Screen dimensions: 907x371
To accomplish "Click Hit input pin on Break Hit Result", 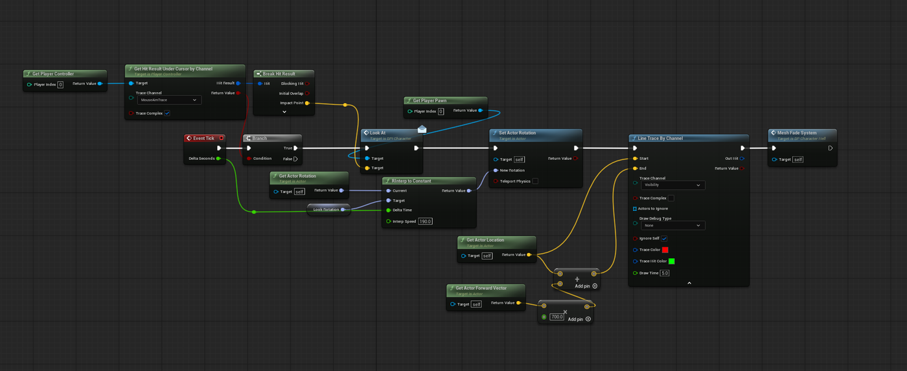I will [x=260, y=83].
